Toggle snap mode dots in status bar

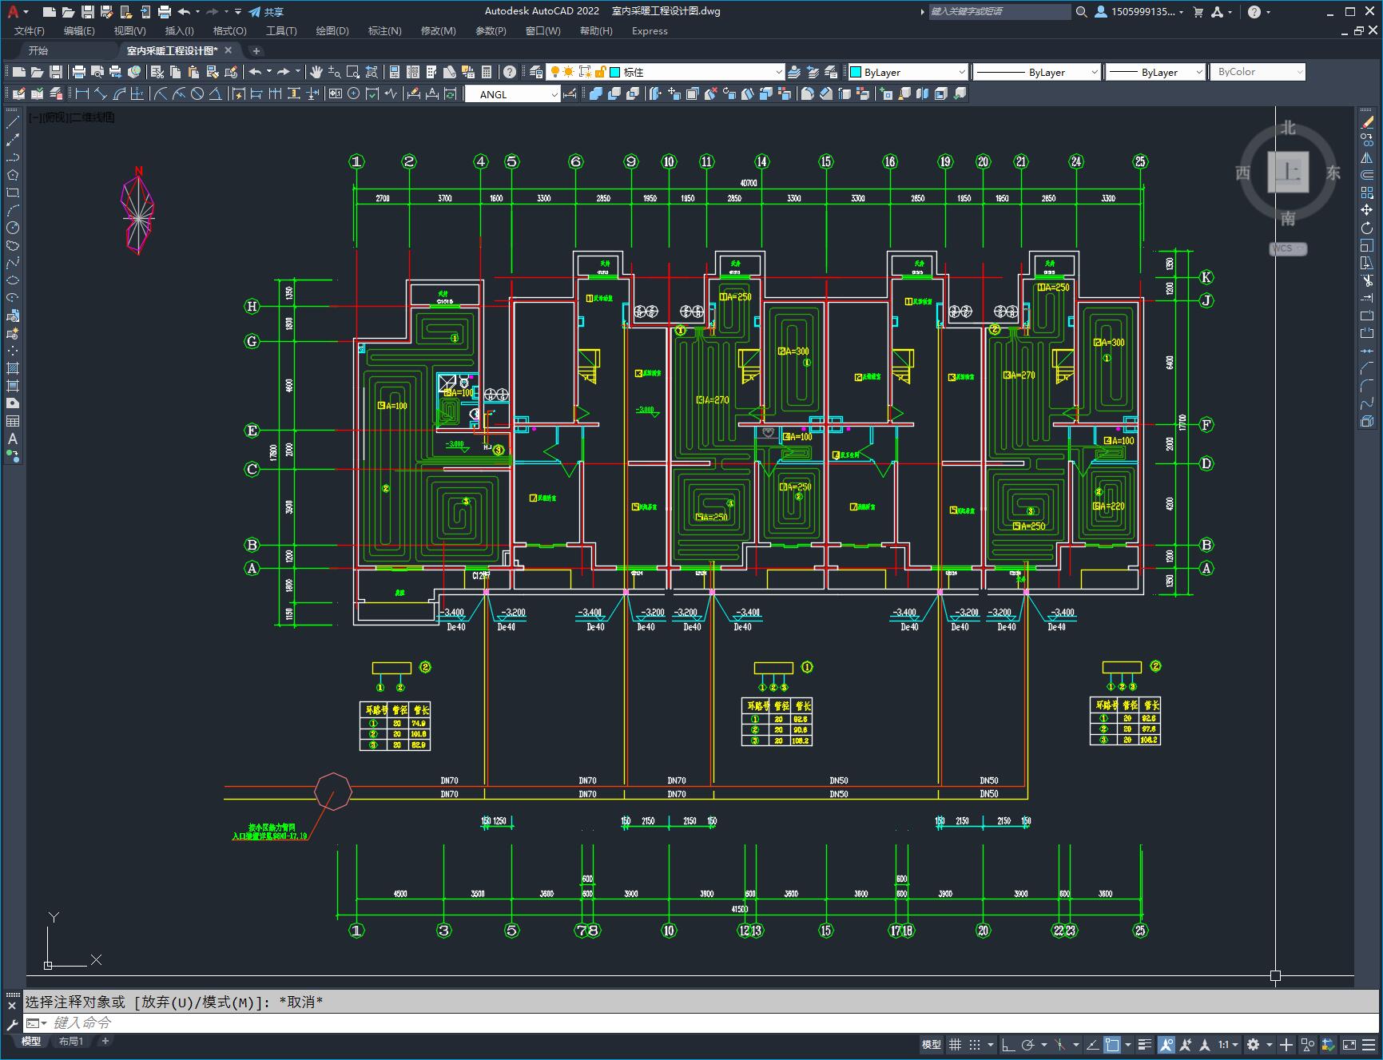pyautogui.click(x=975, y=1044)
